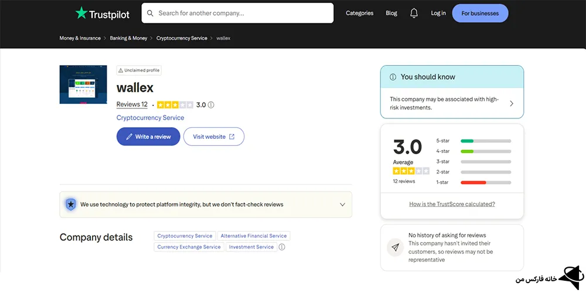Click the Cryptocurrency Service company tag
586x293 pixels.
coord(185,236)
